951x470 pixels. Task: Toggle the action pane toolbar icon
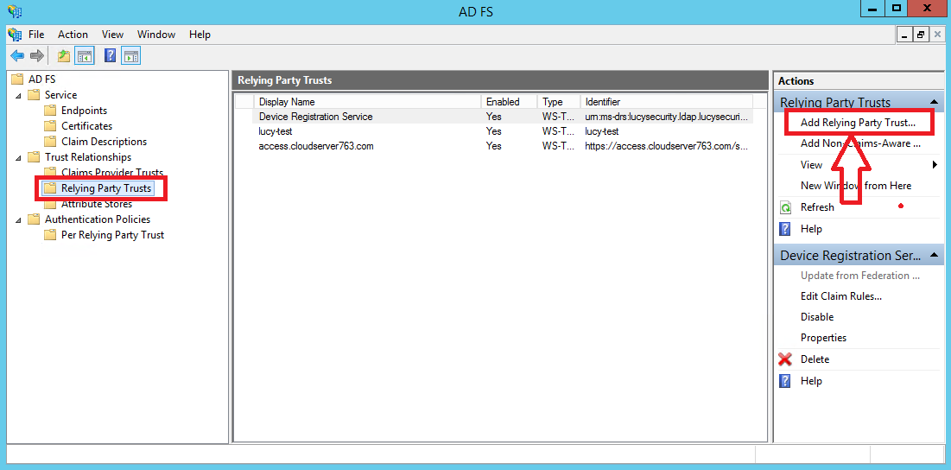130,56
